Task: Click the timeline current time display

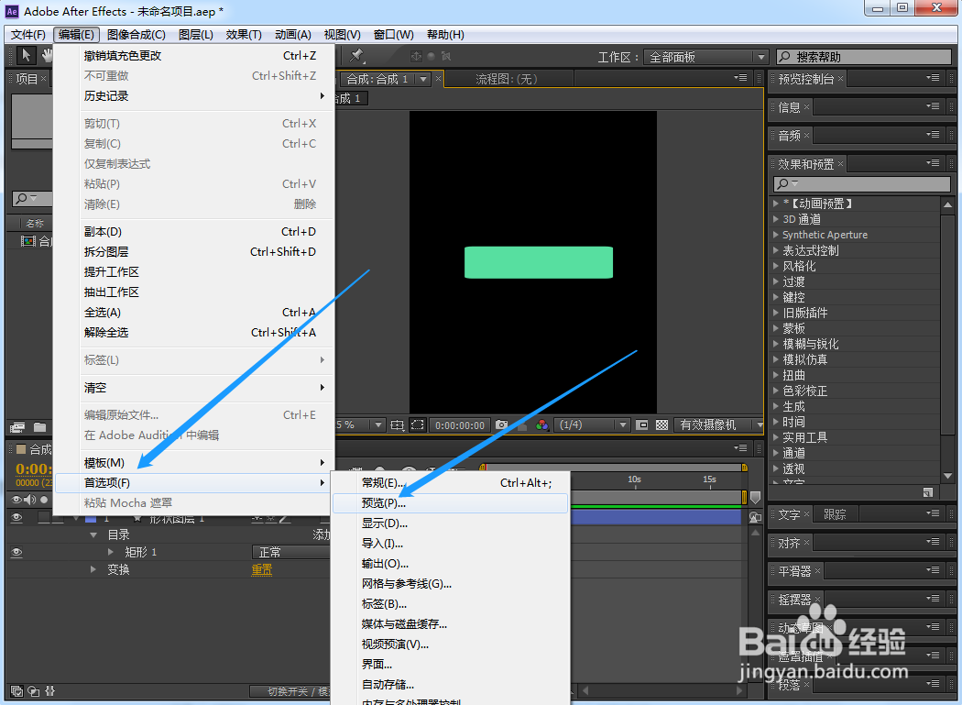Action: tap(34, 469)
